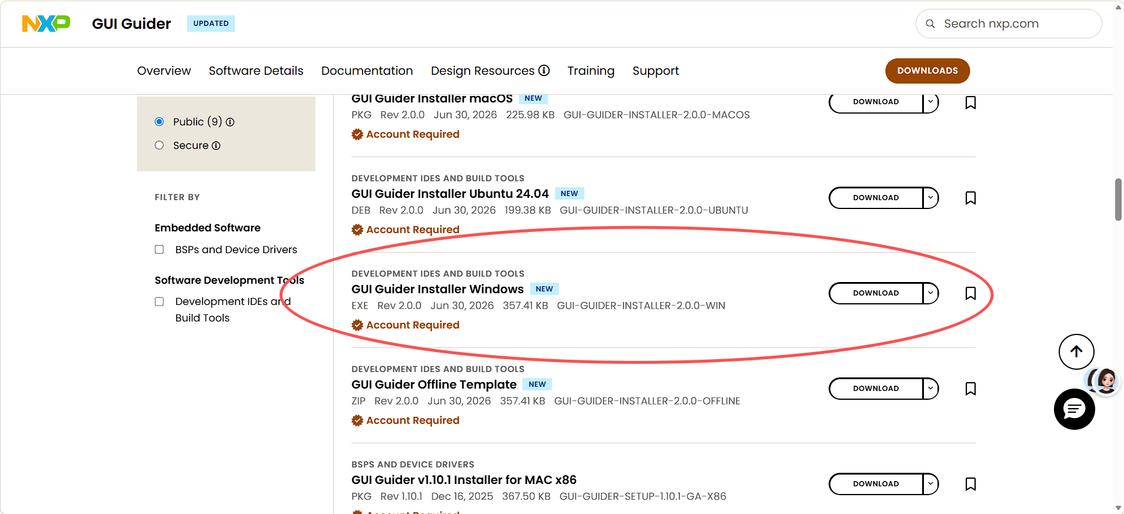1124x514 pixels.
Task: Click the GUI-GUIDER-SETUP-1.10.1-GA-X86 file name
Action: 643,496
